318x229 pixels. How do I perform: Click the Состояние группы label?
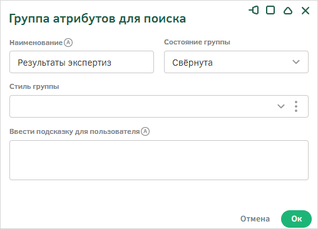tap(197, 42)
